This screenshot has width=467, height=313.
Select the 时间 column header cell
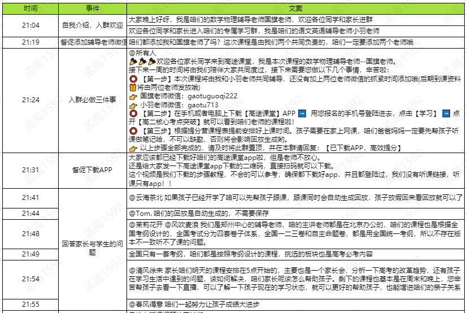pos(31,10)
